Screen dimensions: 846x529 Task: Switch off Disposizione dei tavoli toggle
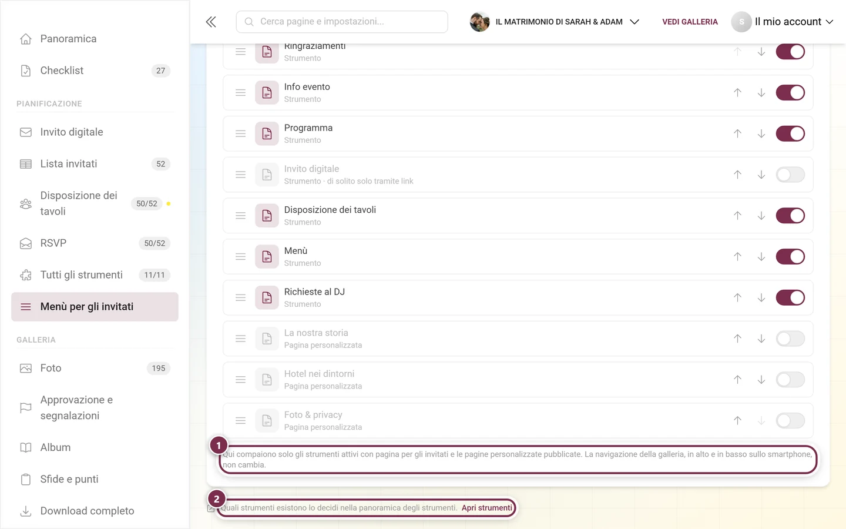tap(790, 216)
